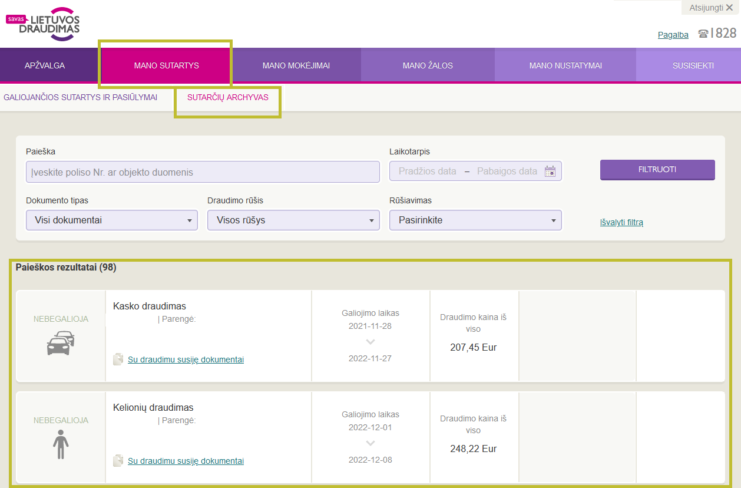Click the Atsijungti logout button
This screenshot has width=741, height=488.
[711, 8]
